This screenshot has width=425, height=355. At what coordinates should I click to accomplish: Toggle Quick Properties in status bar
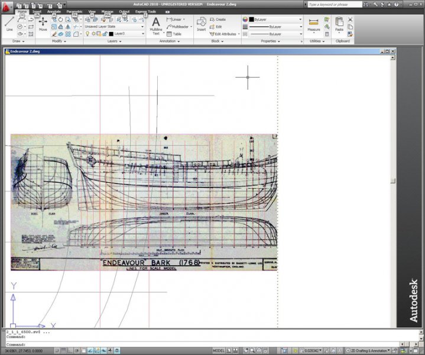(x=117, y=351)
